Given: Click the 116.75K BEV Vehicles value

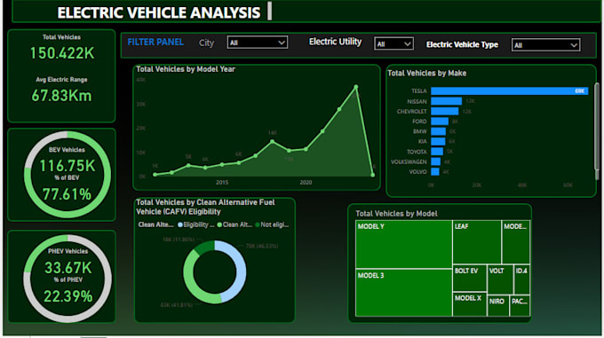Looking at the screenshot, I should pos(67,166).
